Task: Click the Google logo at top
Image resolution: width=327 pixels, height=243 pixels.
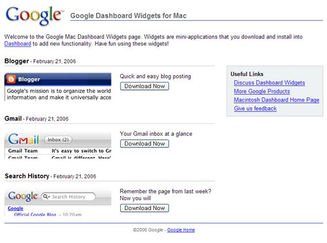Action: click(x=34, y=16)
